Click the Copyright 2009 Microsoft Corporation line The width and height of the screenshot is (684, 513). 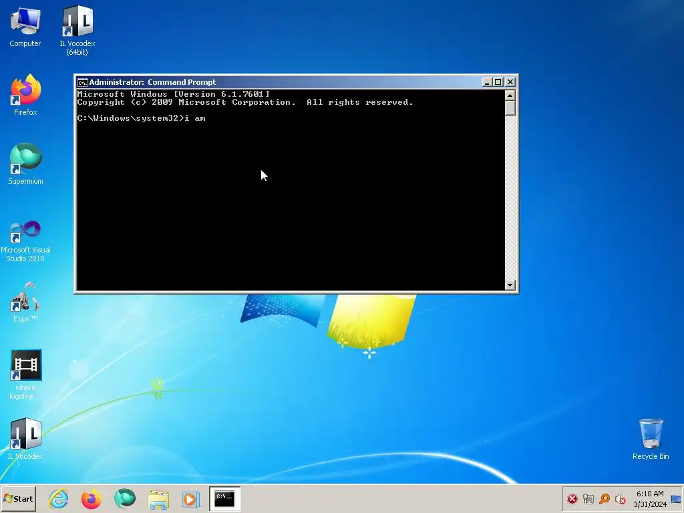pyautogui.click(x=244, y=102)
